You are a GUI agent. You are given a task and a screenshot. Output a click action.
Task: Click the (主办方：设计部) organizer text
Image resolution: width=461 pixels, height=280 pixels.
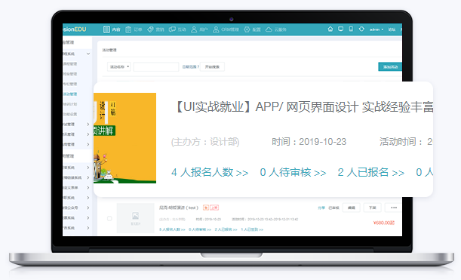[x=205, y=142]
